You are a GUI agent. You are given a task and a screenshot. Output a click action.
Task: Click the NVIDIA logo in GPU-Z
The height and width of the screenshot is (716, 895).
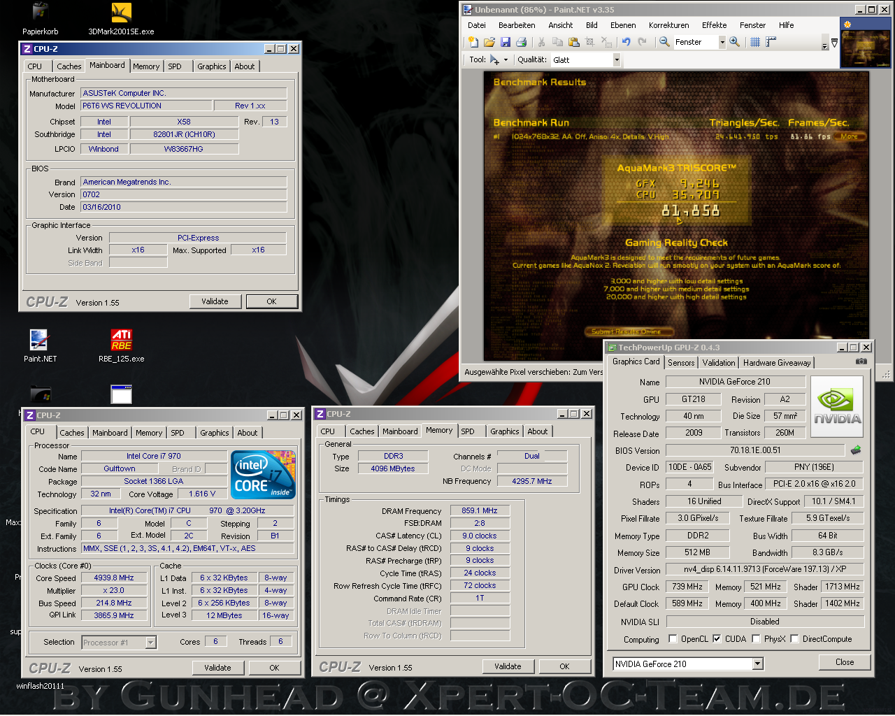point(837,407)
